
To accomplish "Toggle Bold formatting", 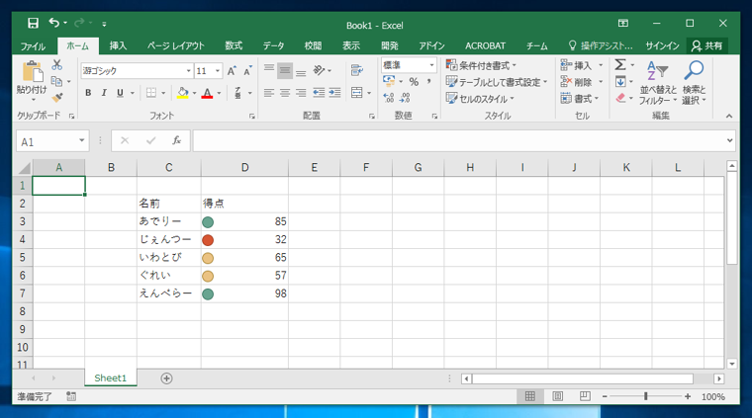I will [x=88, y=93].
